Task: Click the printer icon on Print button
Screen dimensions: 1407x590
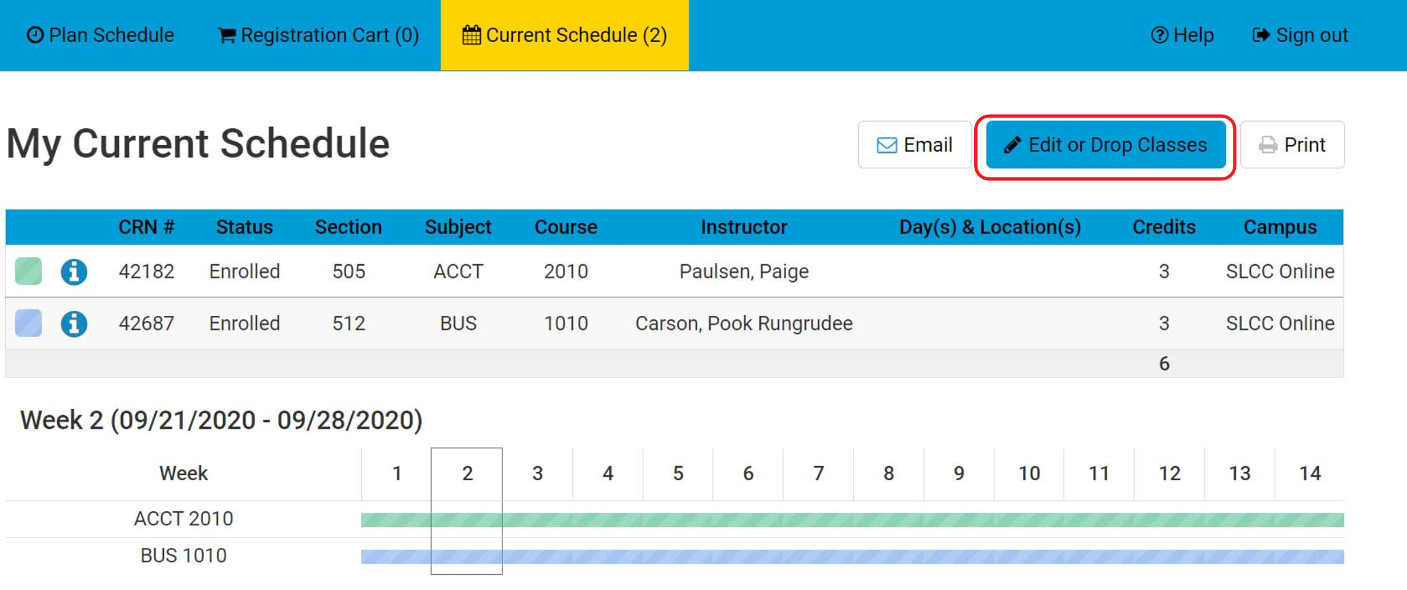Action: 1268,145
